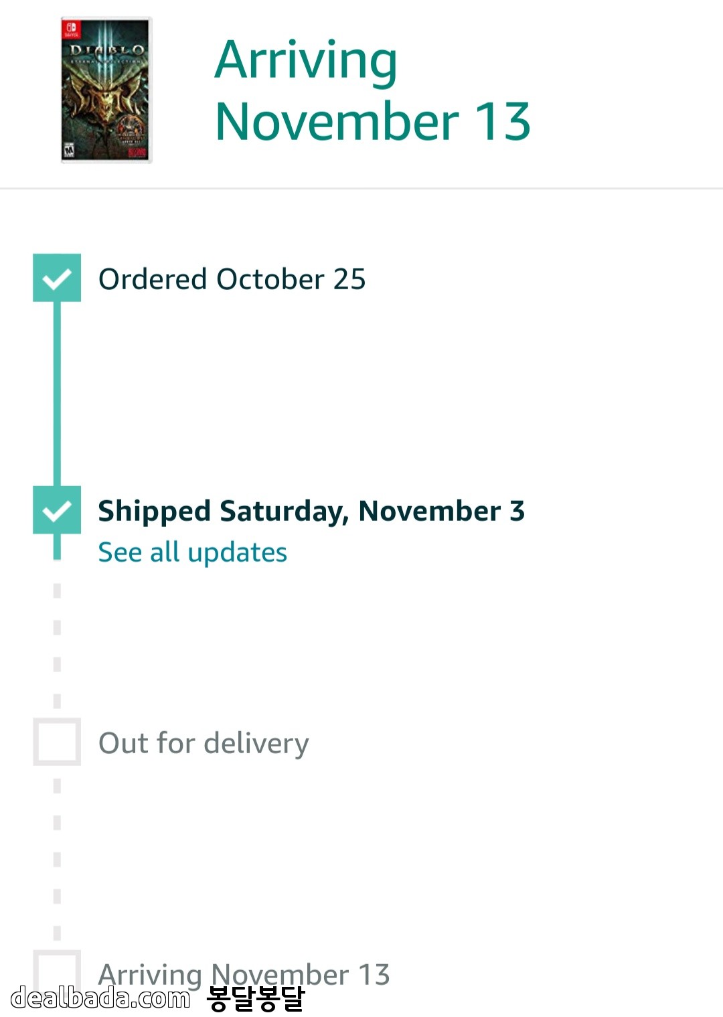Tap the large Arriving November 13 heading
723x1017 pixels.
pyautogui.click(x=372, y=90)
